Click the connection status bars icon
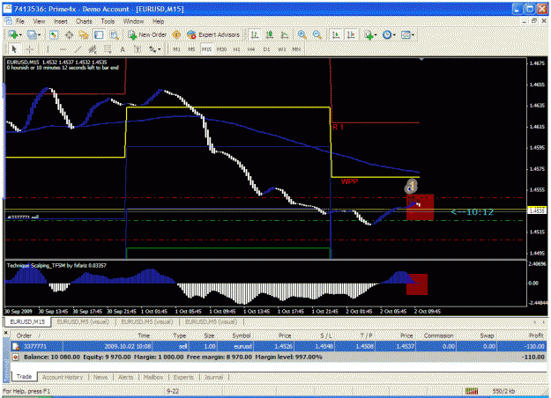Image resolution: width=551 pixels, height=398 pixels. click(x=472, y=391)
